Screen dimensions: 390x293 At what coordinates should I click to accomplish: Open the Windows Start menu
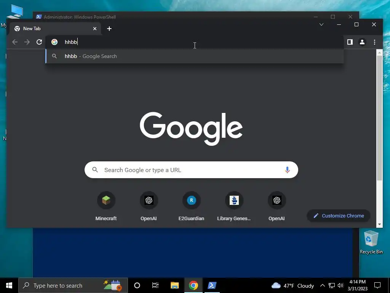9,285
